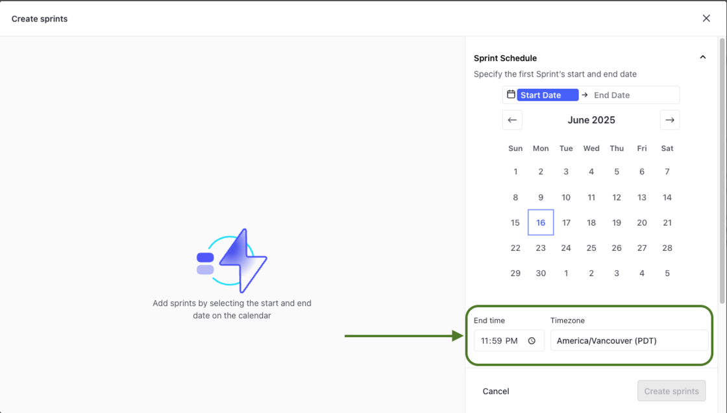Click the calendar icon beside Start Date

coord(511,95)
